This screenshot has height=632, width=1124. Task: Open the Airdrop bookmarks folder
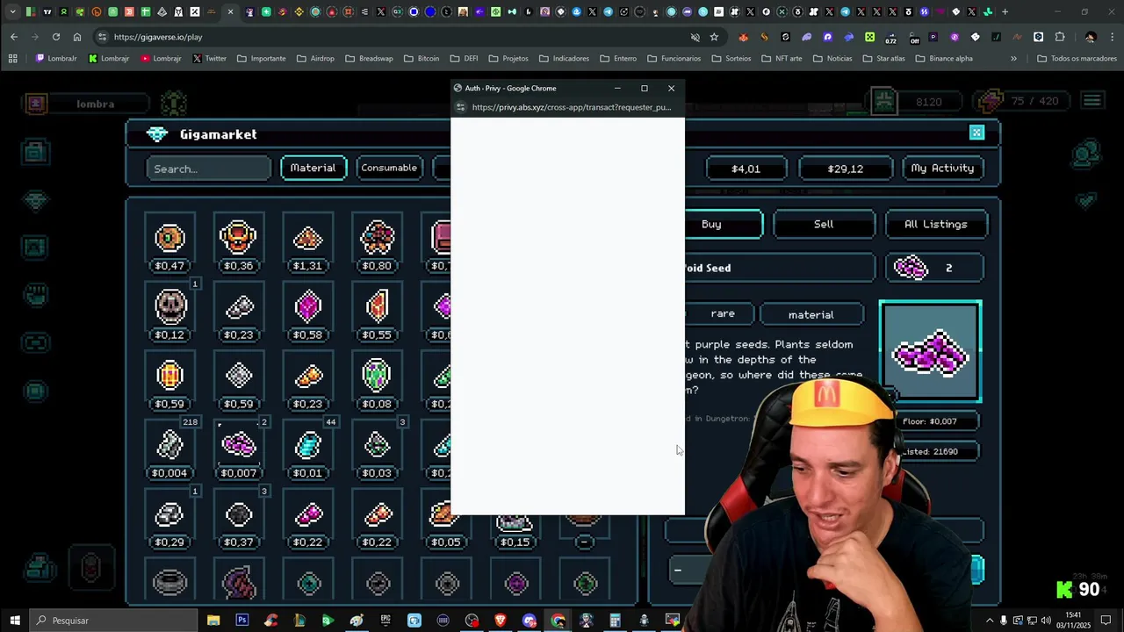(x=315, y=59)
